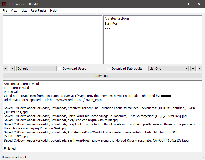The height and width of the screenshot is (160, 205).
Task: Open the Default user list dropdown
Action: pyautogui.click(x=36, y=68)
